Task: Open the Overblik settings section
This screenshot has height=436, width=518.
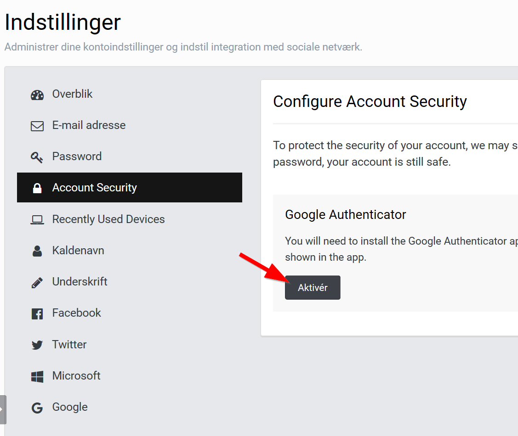Action: [x=72, y=94]
